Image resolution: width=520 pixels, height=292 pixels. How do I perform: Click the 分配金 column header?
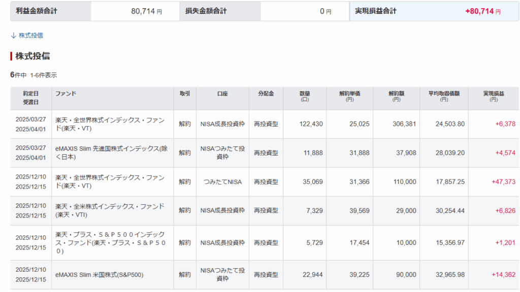pos(266,94)
